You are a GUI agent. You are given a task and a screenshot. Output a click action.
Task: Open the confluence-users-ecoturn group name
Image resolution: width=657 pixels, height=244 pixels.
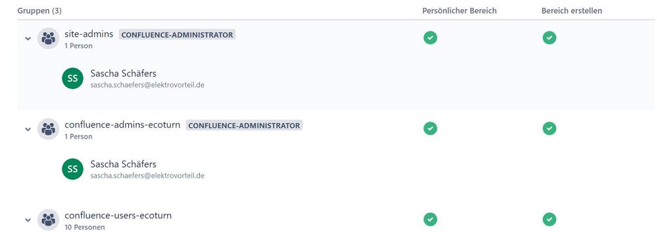[118, 216]
